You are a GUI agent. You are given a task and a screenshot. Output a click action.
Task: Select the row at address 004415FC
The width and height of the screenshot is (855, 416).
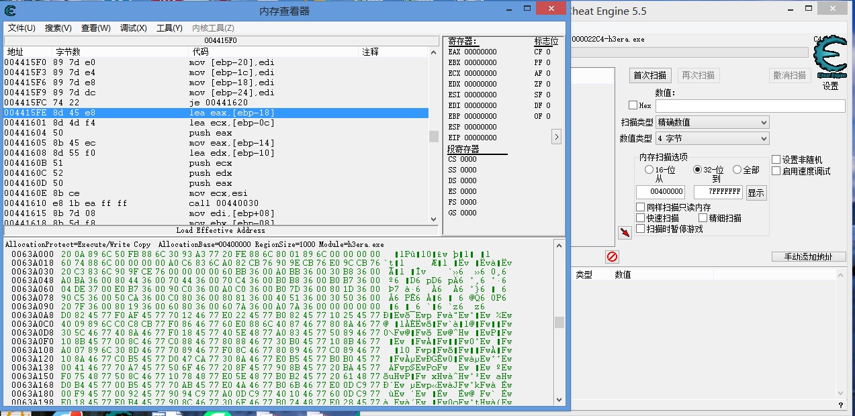(216, 103)
